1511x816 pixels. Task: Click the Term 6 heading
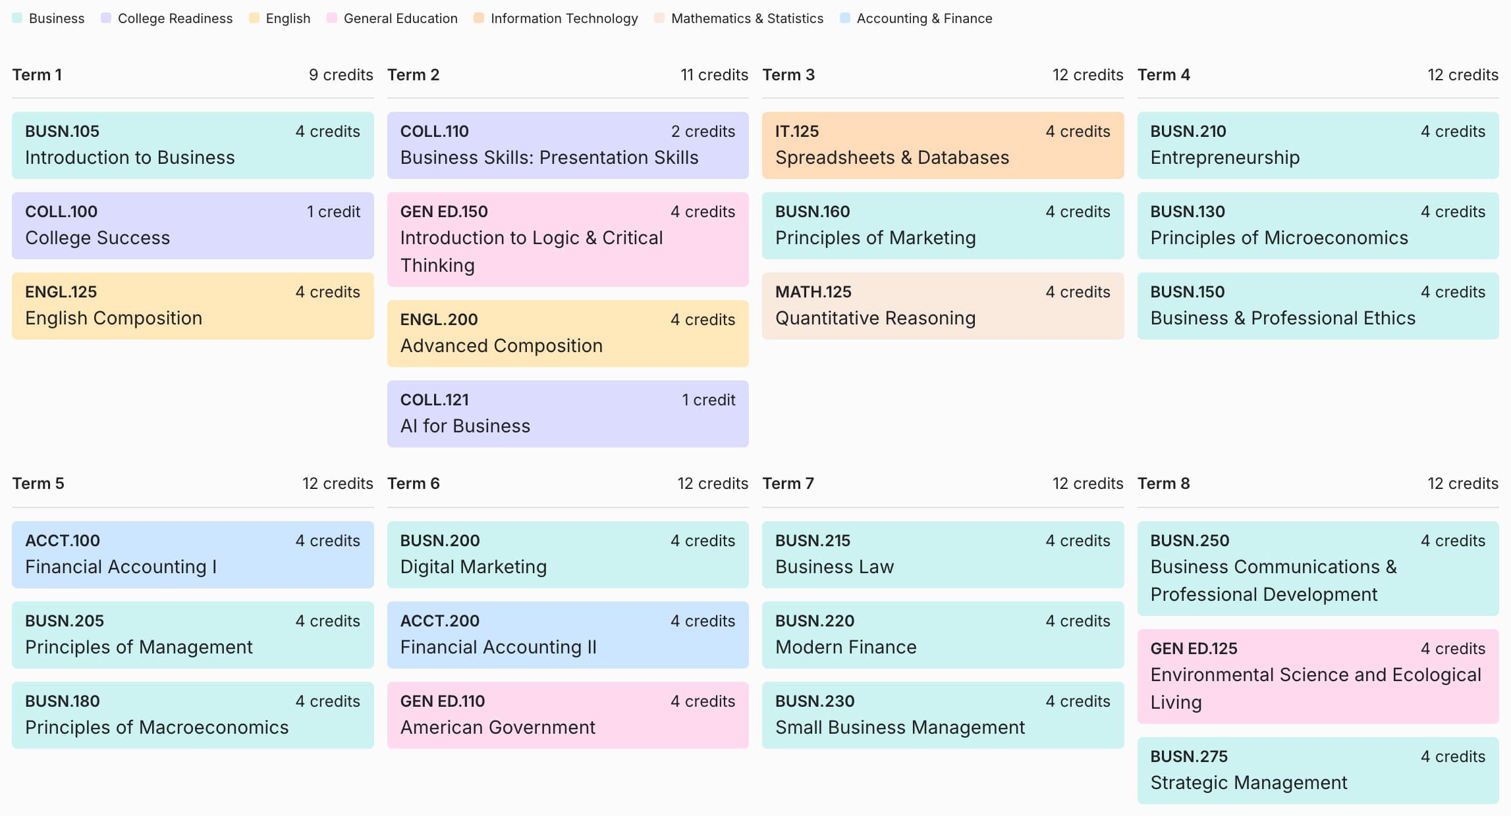click(x=413, y=484)
